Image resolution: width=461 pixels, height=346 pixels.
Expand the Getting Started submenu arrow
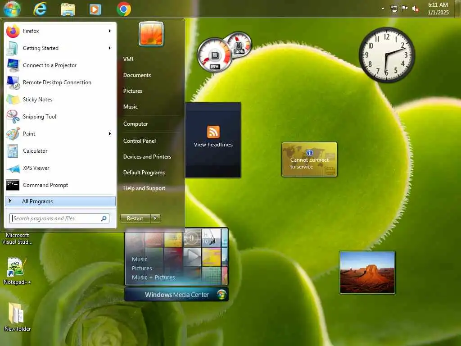[x=110, y=48]
